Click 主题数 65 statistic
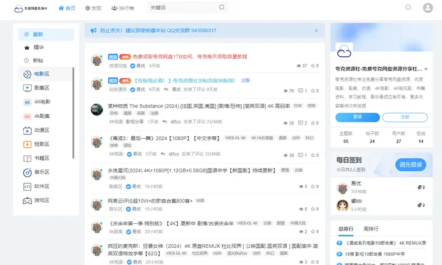The image size is (442, 265). click(x=346, y=137)
